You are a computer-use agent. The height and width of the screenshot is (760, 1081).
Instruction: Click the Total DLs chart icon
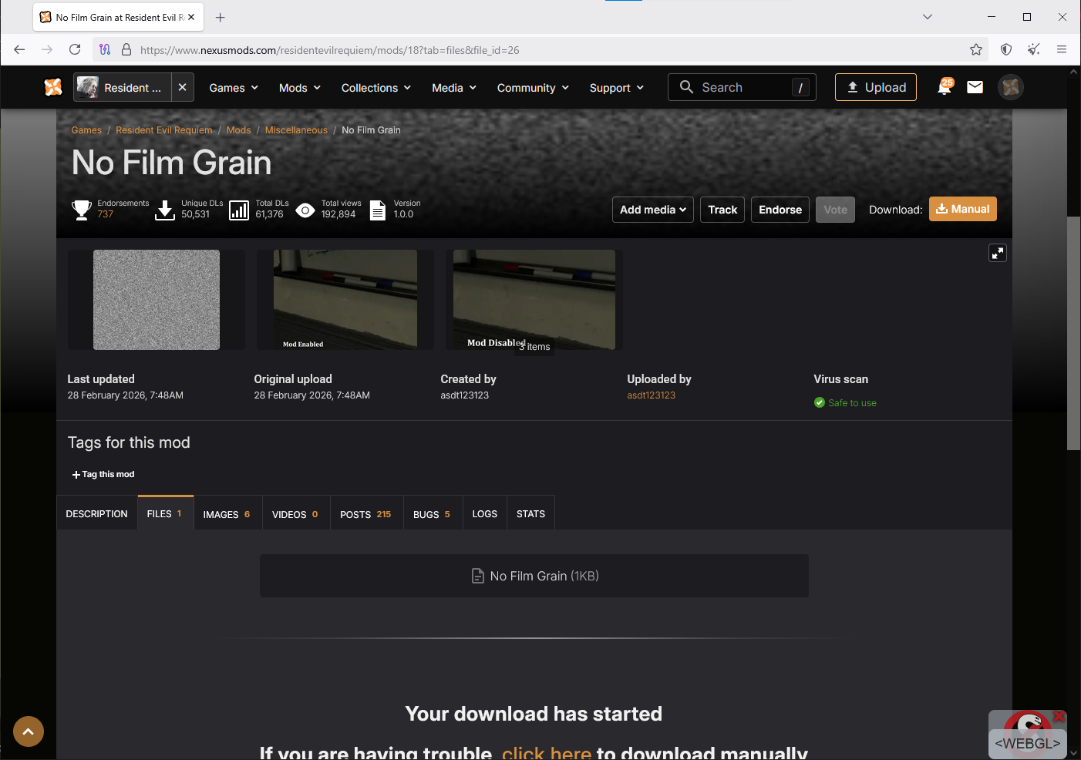[239, 210]
